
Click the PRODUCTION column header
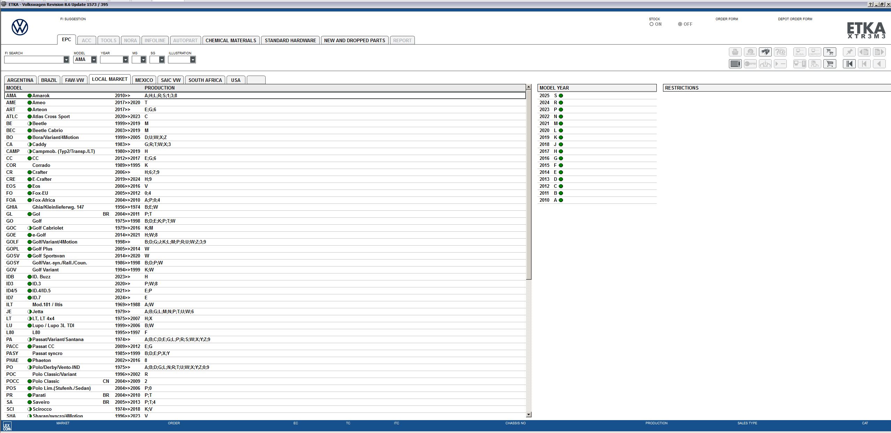click(x=160, y=88)
